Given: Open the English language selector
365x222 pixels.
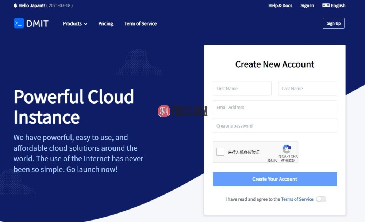Looking at the screenshot, I should click(338, 5).
